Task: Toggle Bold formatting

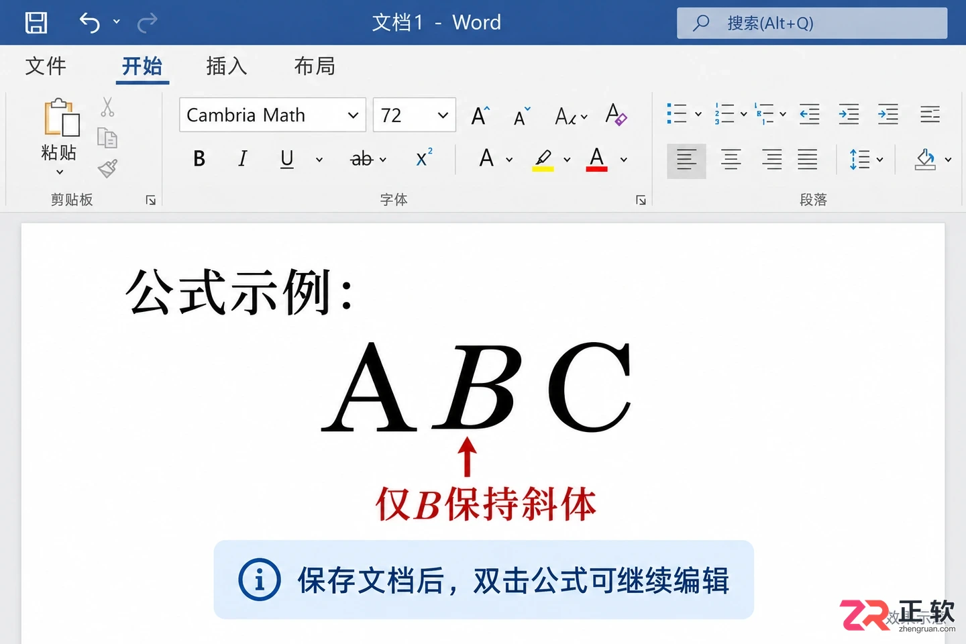Action: tap(199, 159)
